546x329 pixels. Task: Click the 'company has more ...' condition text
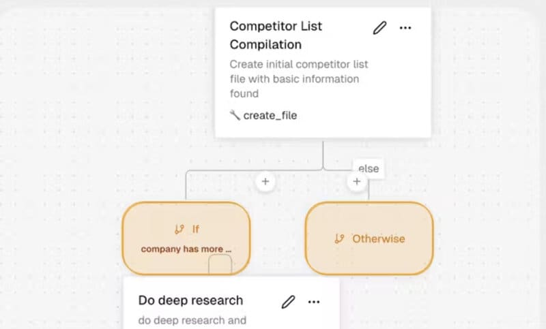point(186,249)
